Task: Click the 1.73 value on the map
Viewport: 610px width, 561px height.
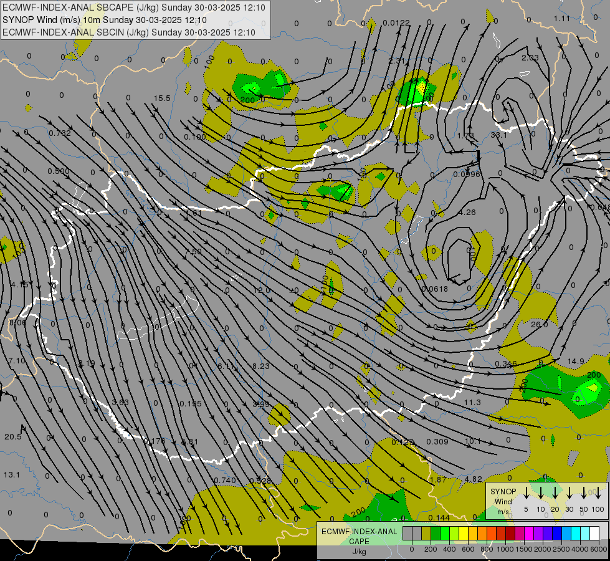Action: (x=465, y=135)
